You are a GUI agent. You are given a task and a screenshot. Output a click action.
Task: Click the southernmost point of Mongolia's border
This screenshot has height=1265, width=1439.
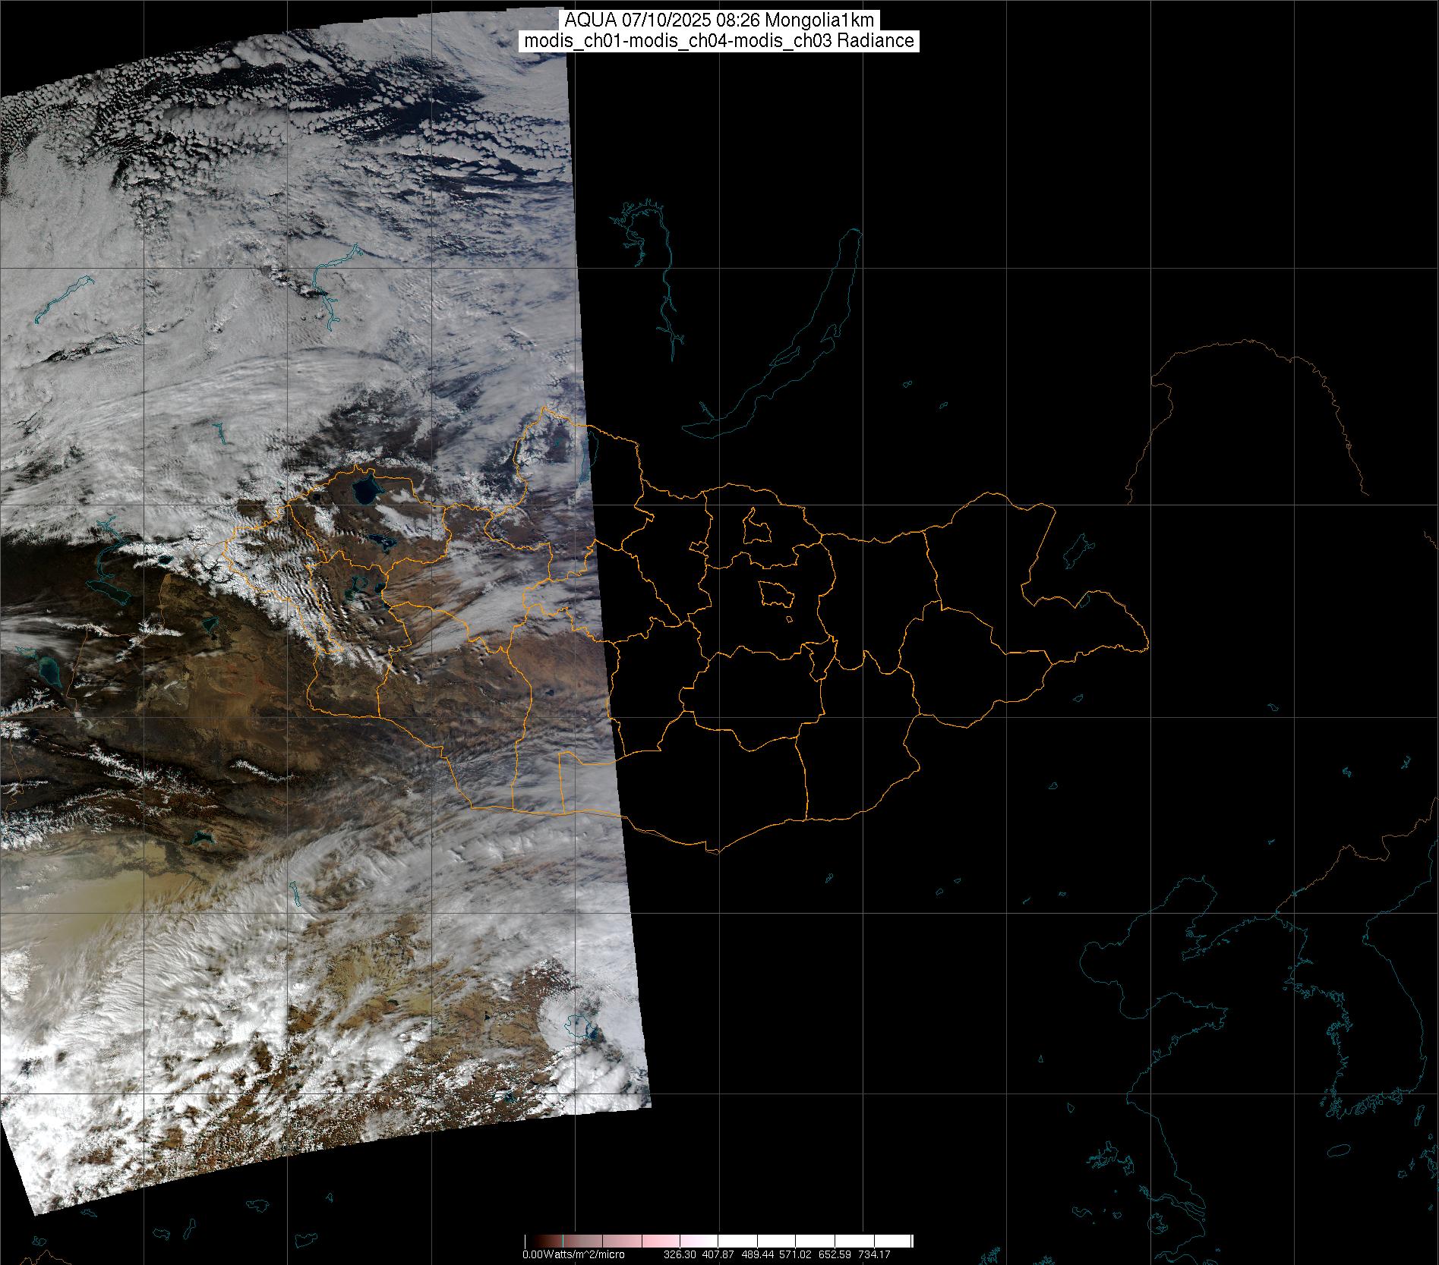712,851
